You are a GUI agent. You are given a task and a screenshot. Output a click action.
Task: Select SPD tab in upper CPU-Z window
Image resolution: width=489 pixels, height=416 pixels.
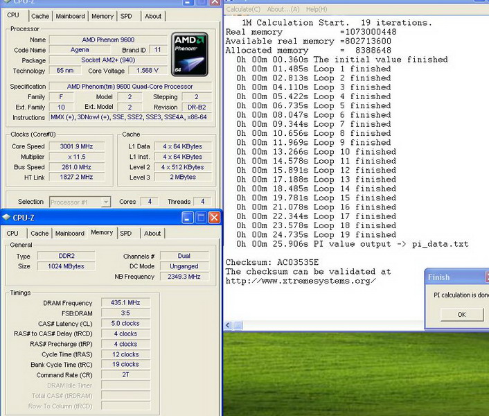pyautogui.click(x=126, y=16)
